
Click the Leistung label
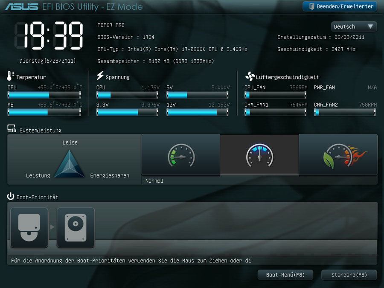38,176
